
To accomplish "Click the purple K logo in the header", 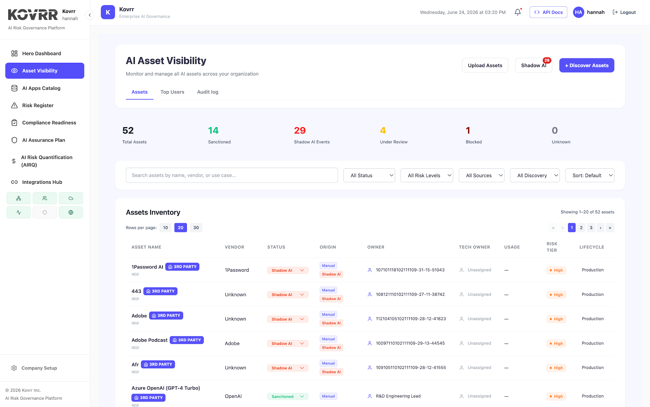I will point(108,12).
